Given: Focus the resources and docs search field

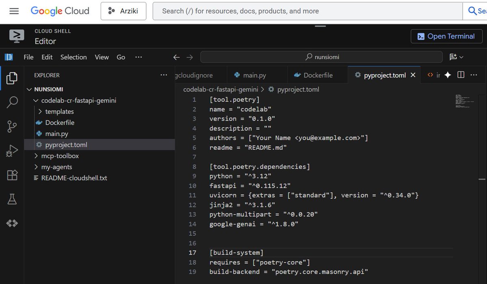Looking at the screenshot, I should tap(307, 11).
